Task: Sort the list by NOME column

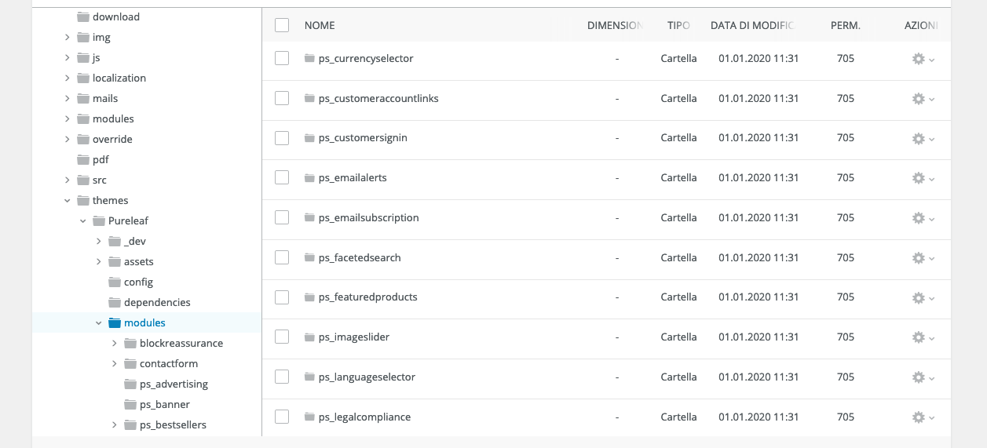Action: [320, 26]
